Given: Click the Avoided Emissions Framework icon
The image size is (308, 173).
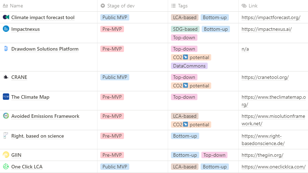Looking at the screenshot, I should 6,116.
